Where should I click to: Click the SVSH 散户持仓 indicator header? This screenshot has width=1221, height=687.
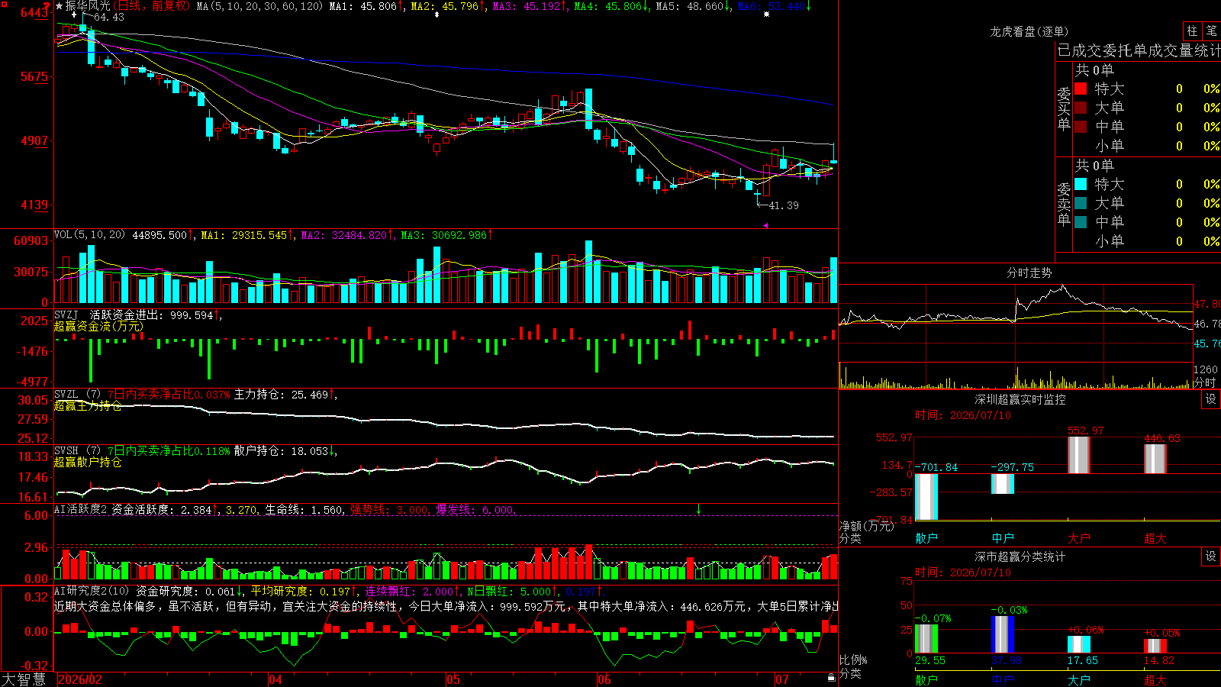click(x=195, y=451)
